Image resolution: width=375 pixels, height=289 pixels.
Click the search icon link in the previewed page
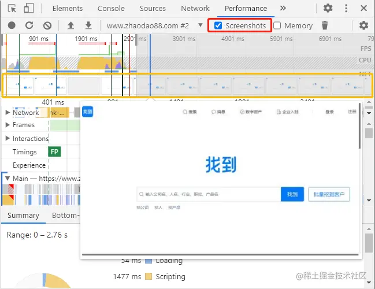coord(190,112)
